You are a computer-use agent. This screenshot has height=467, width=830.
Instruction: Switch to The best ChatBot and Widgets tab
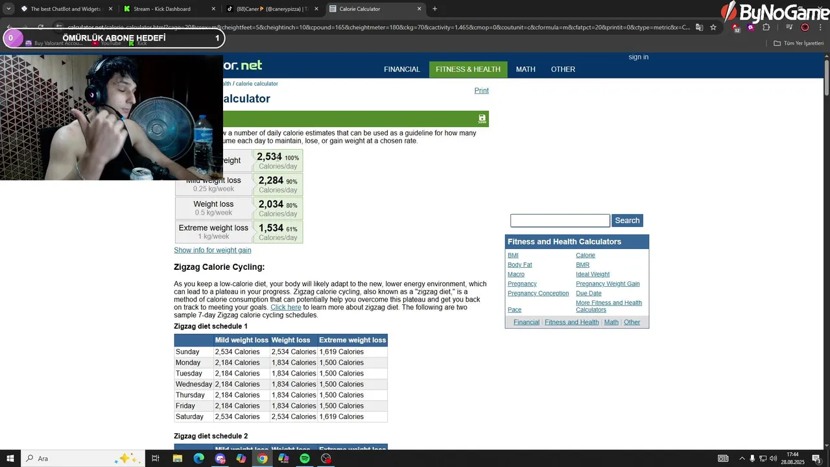tap(66, 9)
